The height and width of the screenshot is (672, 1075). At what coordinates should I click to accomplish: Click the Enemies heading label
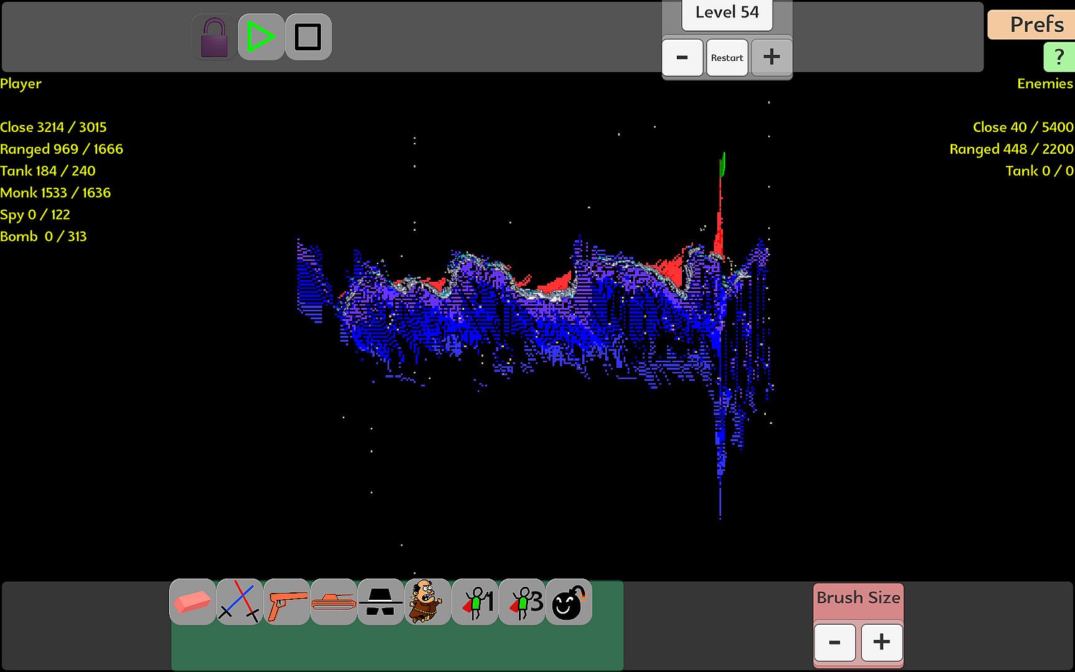click(x=1045, y=83)
